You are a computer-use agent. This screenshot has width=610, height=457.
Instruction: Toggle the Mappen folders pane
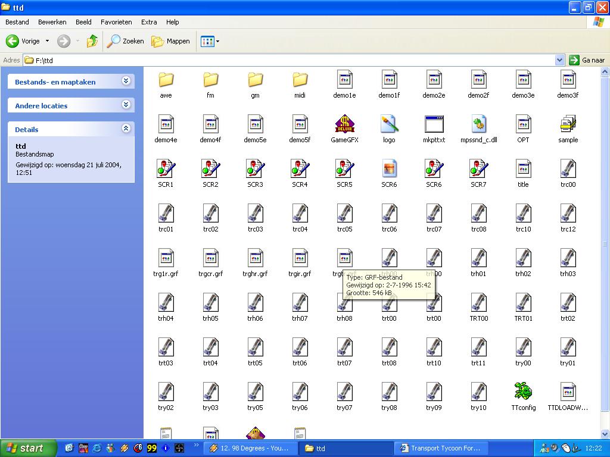pyautogui.click(x=170, y=41)
